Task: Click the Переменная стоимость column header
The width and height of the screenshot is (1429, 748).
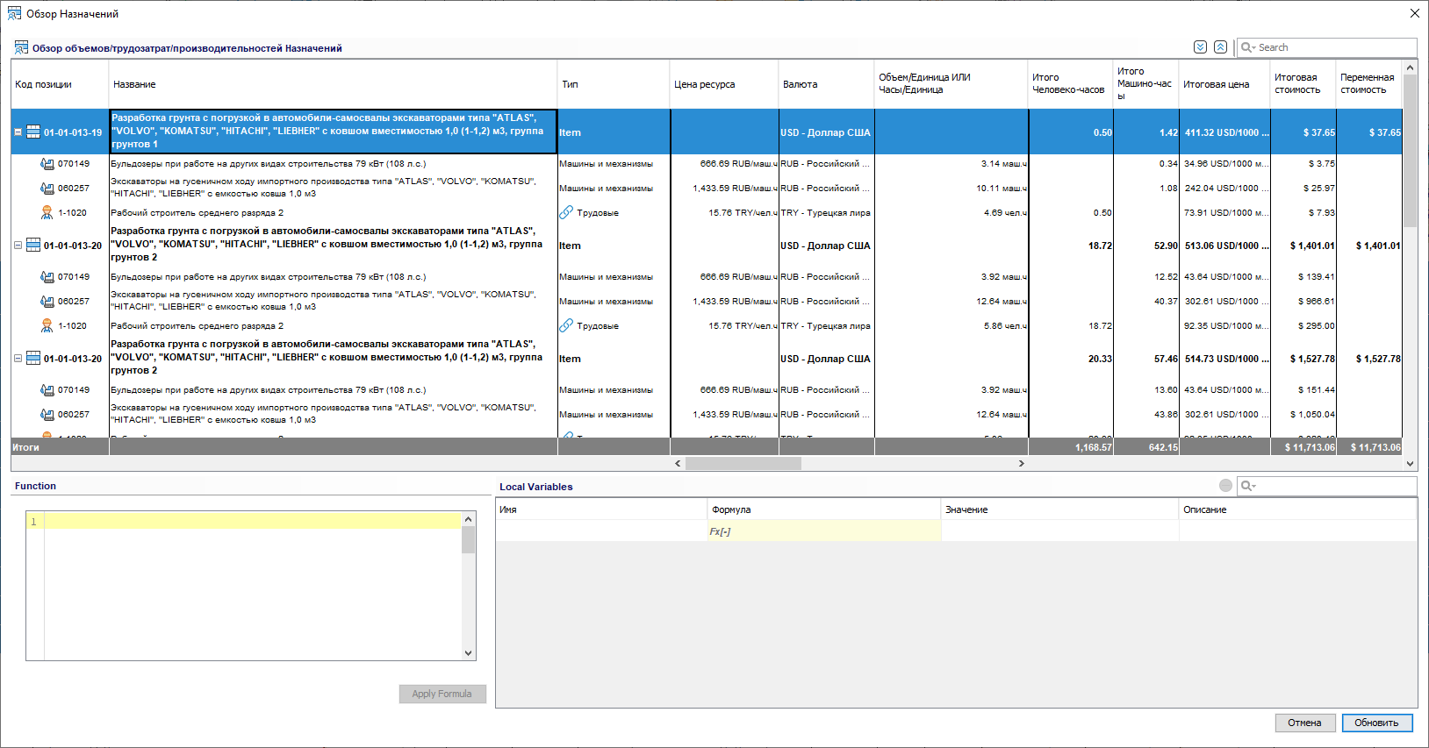Action: click(1369, 84)
